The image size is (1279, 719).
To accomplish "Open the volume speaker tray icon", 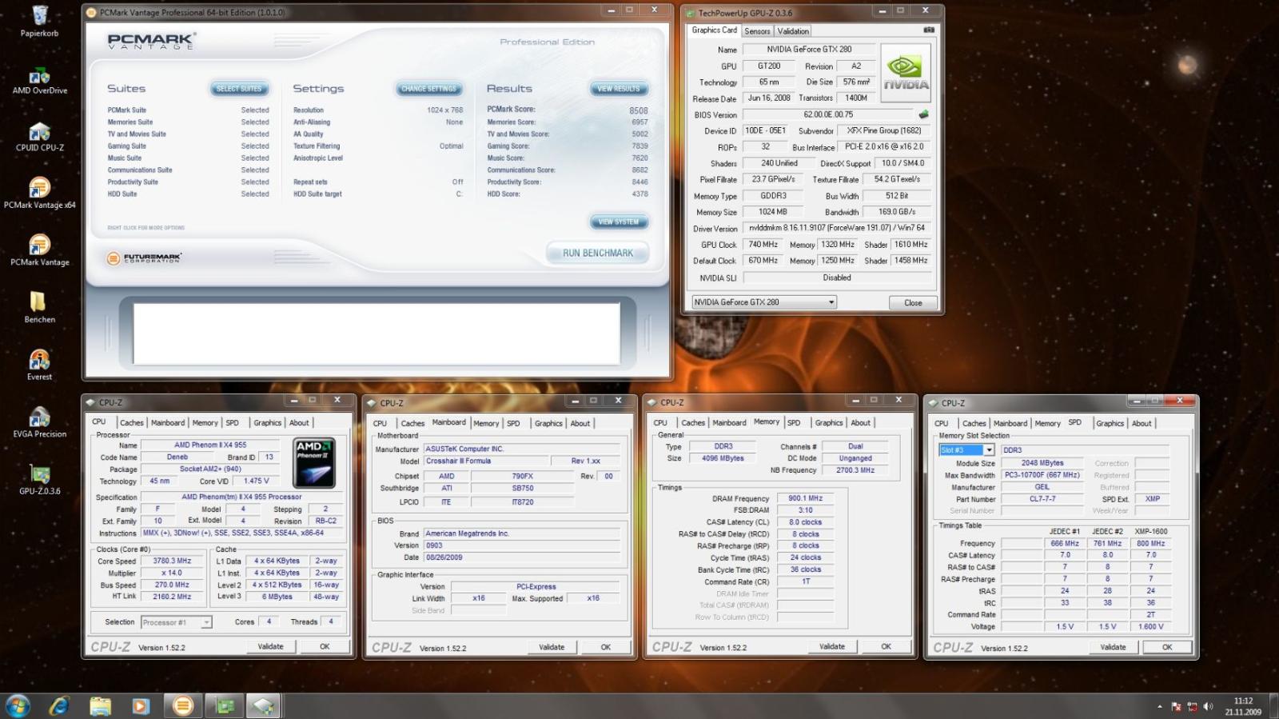I will [x=1208, y=707].
